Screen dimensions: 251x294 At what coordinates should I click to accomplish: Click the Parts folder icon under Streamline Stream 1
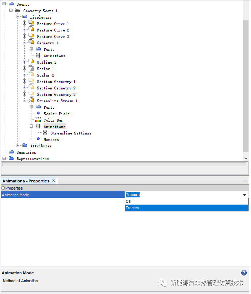click(x=39, y=107)
